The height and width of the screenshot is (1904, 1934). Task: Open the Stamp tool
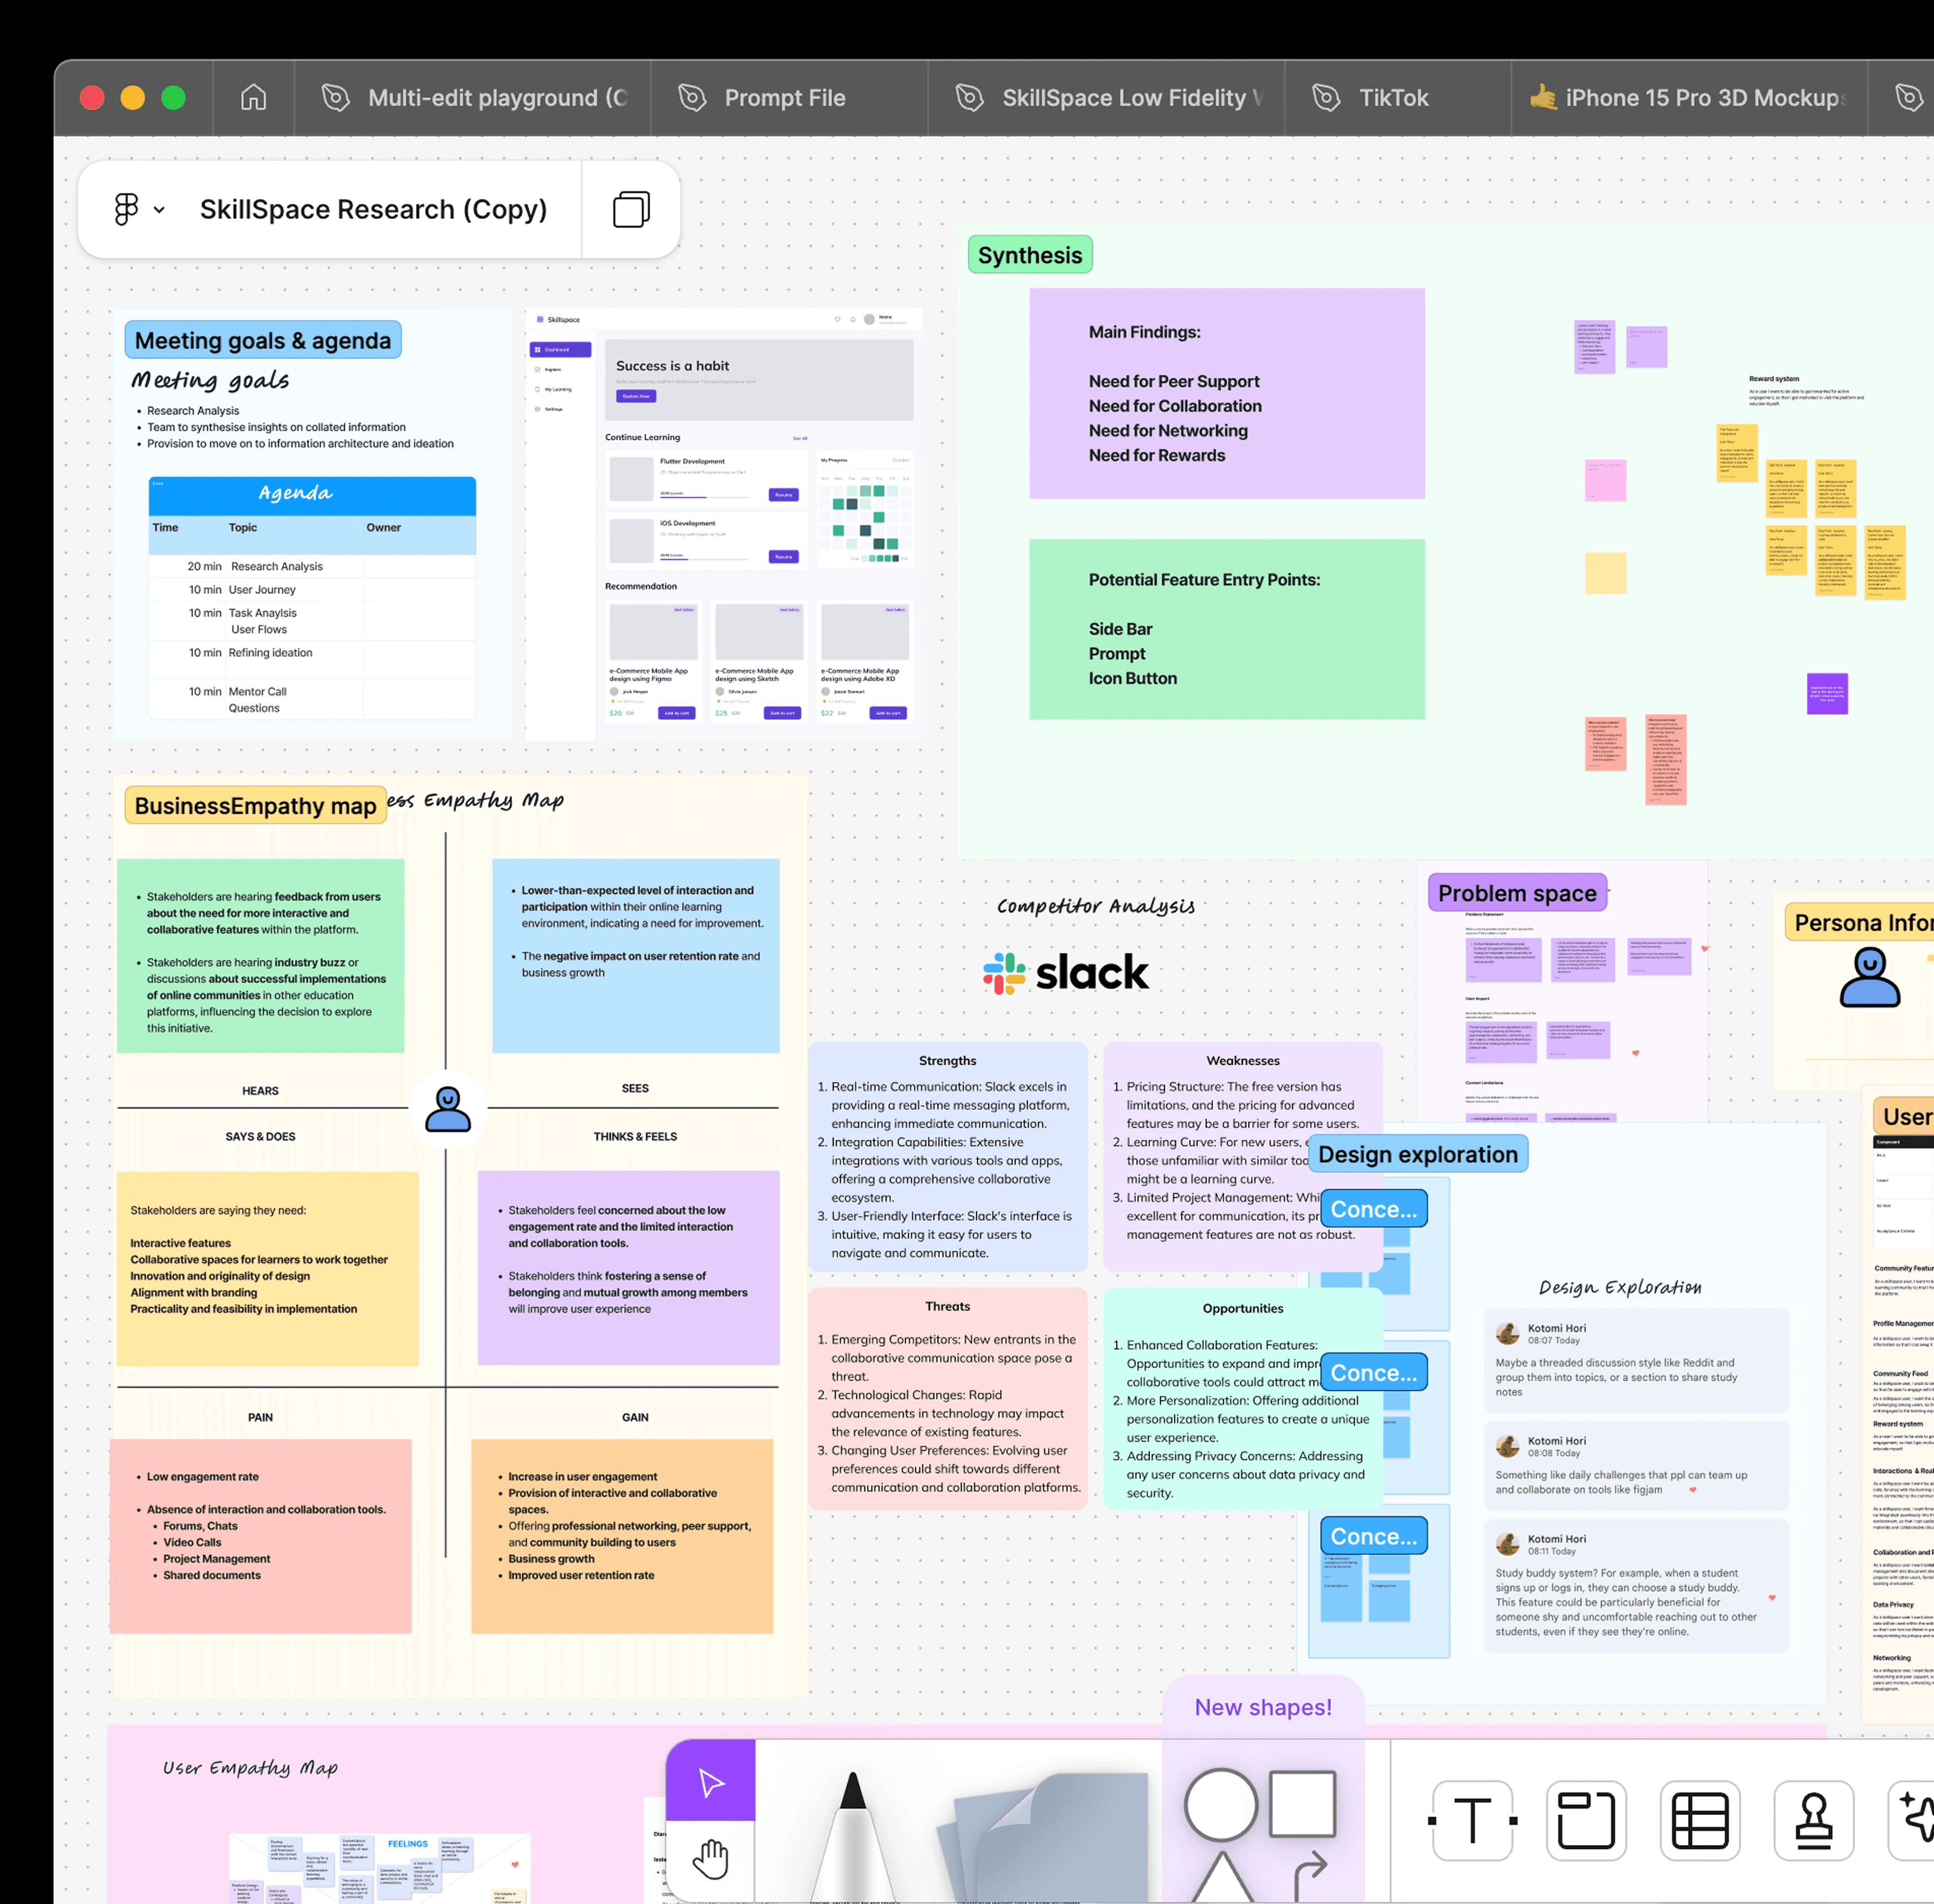1813,1820
